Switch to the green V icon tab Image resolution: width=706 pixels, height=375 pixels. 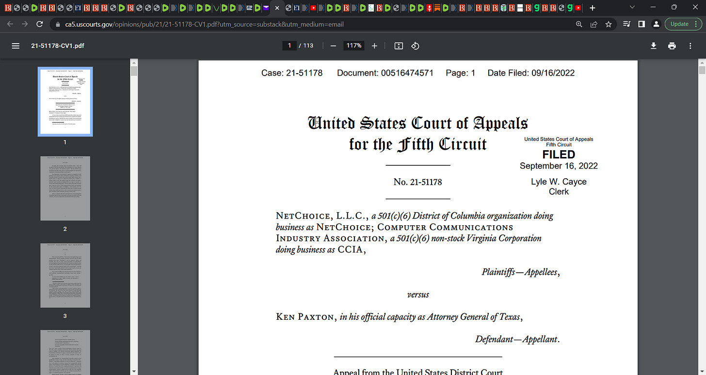tap(216, 8)
